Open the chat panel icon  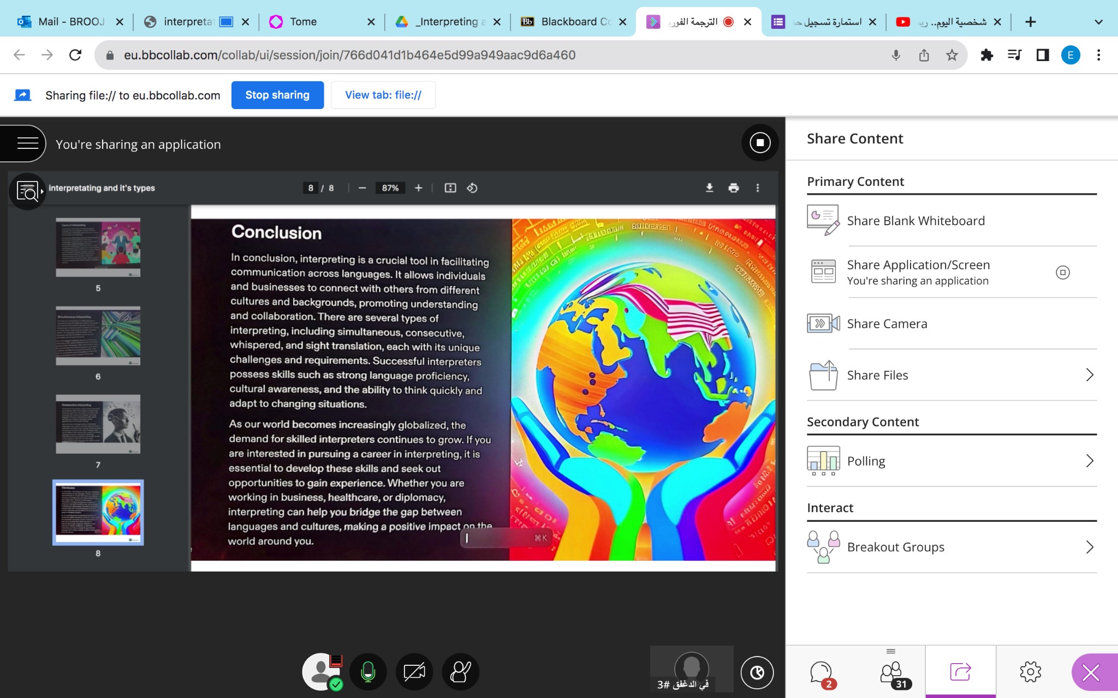820,672
